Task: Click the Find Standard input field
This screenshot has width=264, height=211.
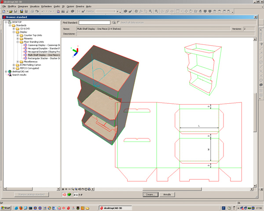Action: click(95, 22)
